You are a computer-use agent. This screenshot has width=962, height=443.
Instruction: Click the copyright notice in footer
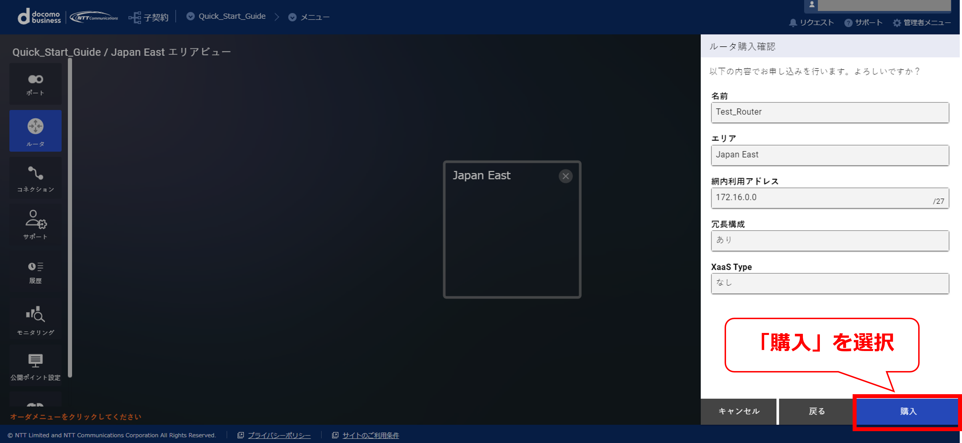(112, 435)
